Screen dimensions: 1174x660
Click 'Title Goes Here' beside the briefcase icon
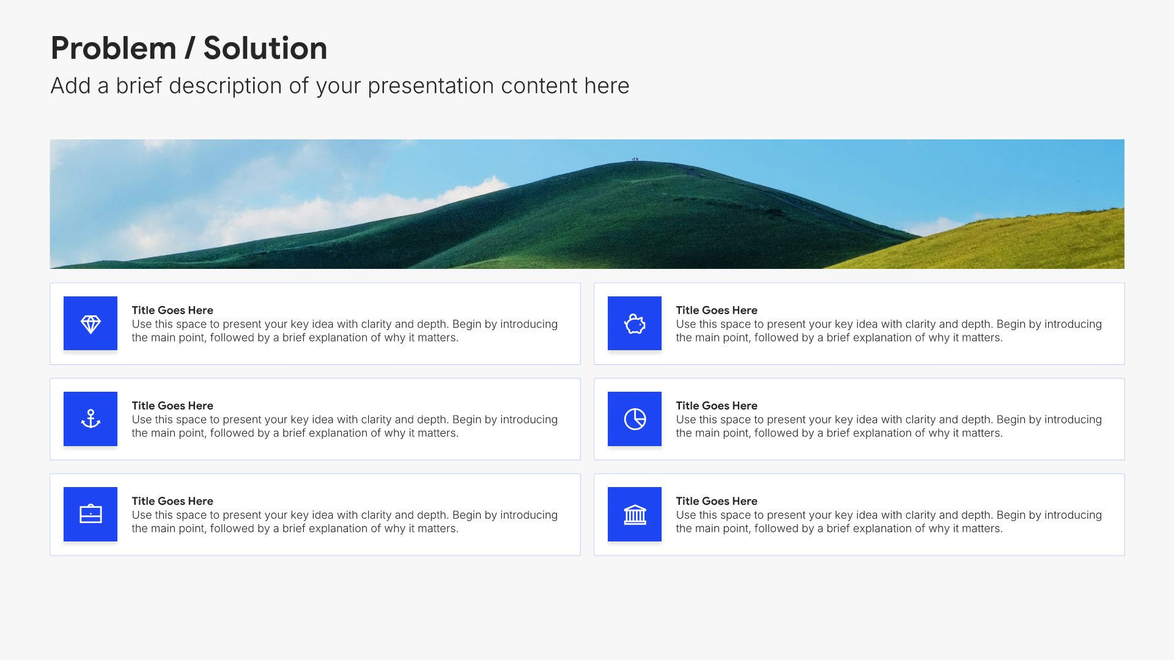point(172,501)
